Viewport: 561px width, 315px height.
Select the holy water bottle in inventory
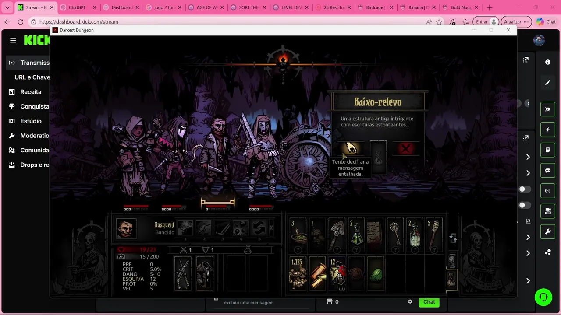coord(415,236)
